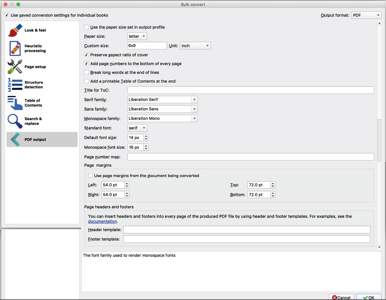The image size is (386, 300).
Task: Expand the Serif family font dropdown
Action: 195,99
